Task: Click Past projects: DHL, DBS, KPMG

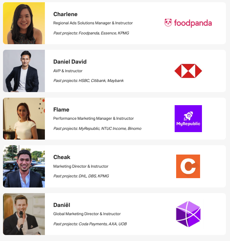Action: click(81, 176)
